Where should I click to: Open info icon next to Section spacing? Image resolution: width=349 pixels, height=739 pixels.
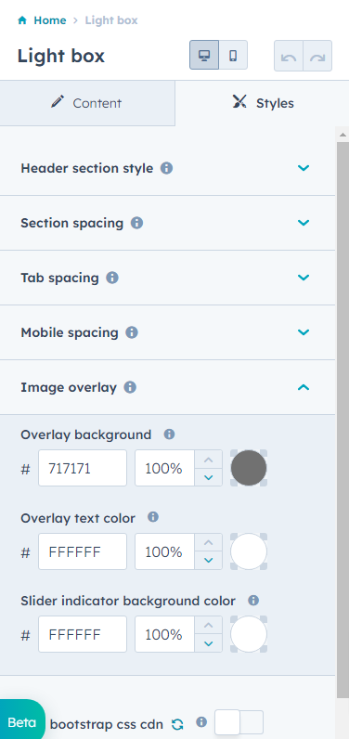pos(136,223)
